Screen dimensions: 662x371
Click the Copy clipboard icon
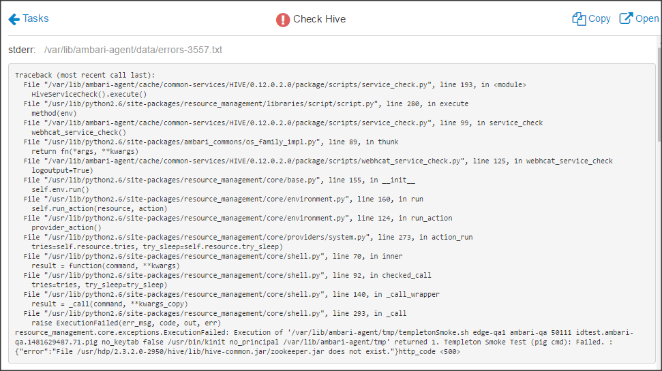[x=579, y=19]
